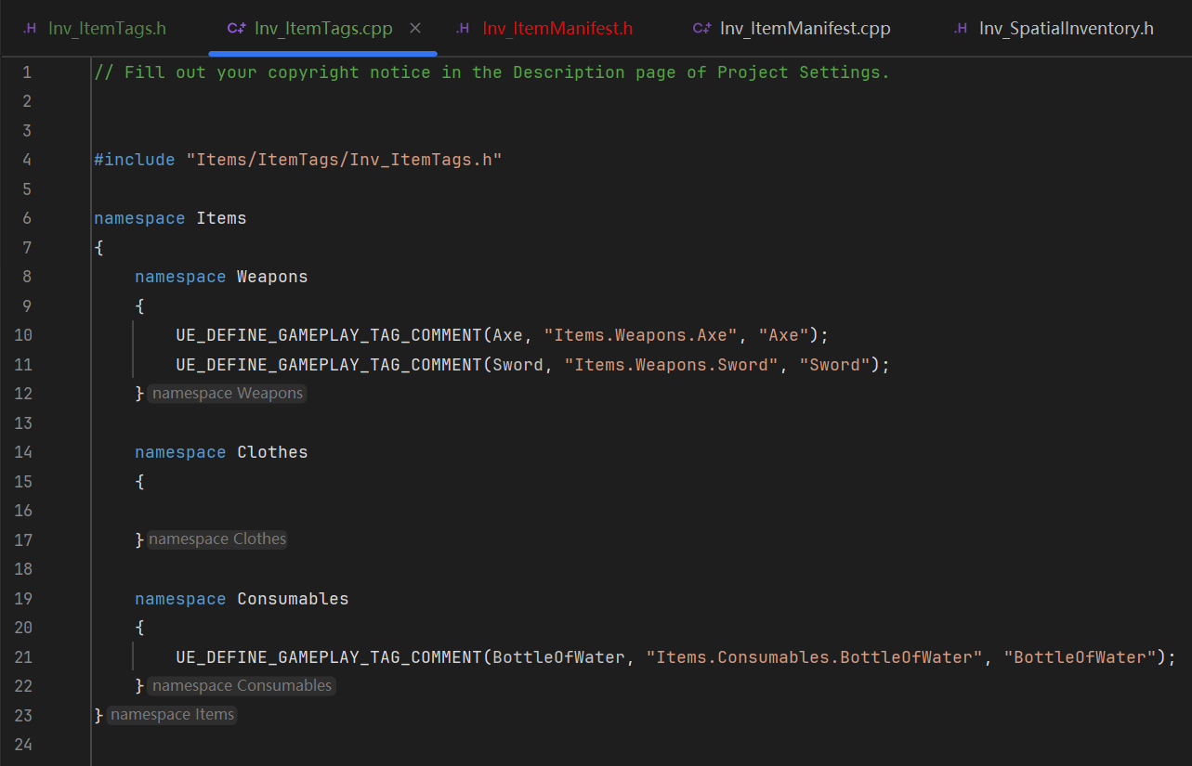Click the header file icon on Inv_ItemTags.h tab
The height and width of the screenshot is (766, 1192).
point(30,28)
